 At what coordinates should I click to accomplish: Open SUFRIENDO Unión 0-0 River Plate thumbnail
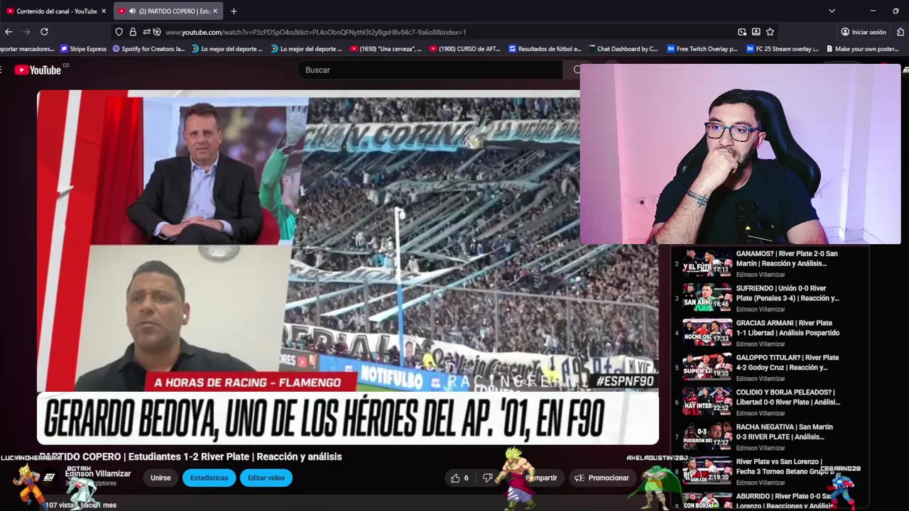click(707, 297)
